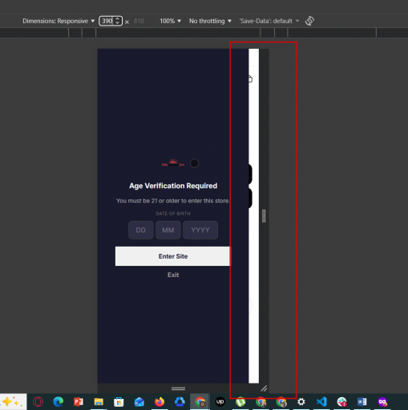Open Microsoft Edge from the taskbar
Image resolution: width=408 pixels, height=410 pixels.
[x=58, y=402]
